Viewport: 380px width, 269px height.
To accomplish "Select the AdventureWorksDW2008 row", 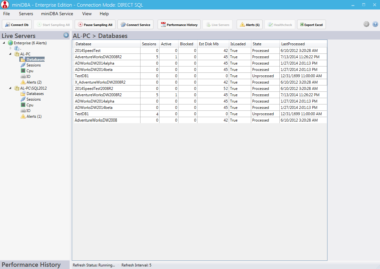I will [201, 120].
